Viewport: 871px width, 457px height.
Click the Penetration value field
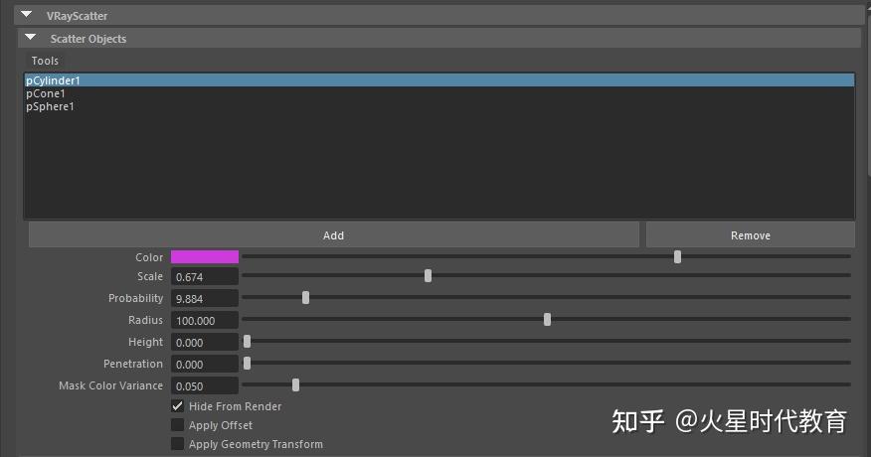click(x=205, y=364)
